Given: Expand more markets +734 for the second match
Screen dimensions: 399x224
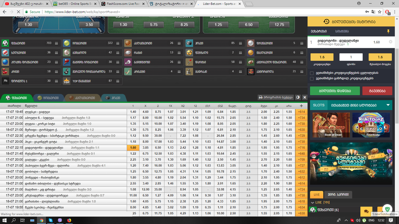Looking at the screenshot, I should point(301,118).
